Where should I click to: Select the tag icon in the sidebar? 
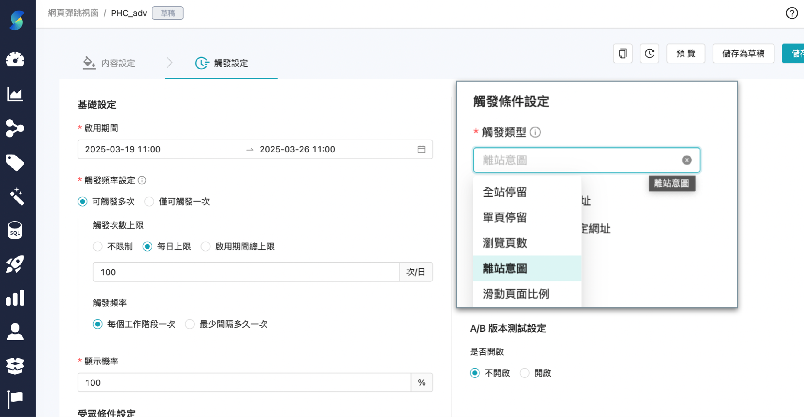click(x=15, y=162)
